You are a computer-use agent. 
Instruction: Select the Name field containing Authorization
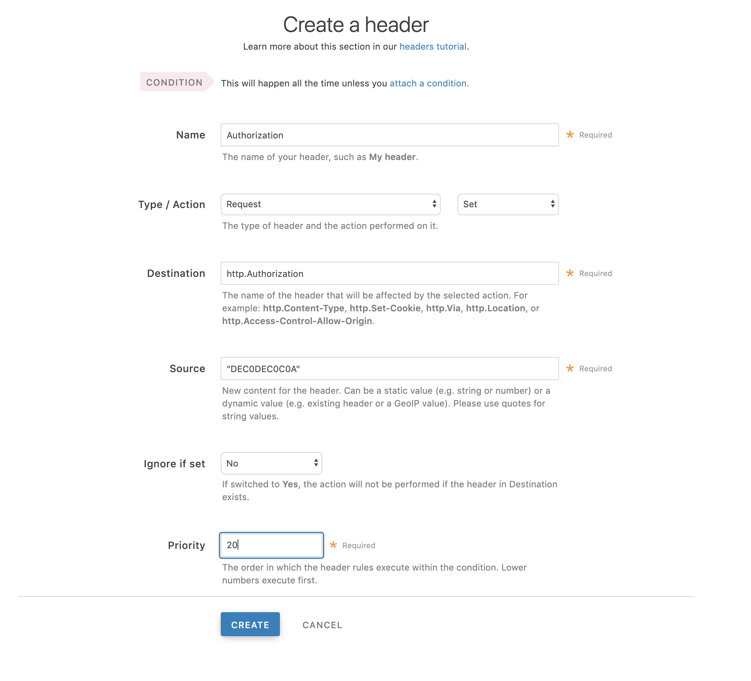pyautogui.click(x=390, y=135)
